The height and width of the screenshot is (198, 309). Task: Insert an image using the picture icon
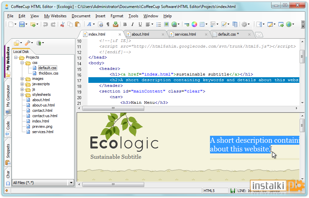coord(166,24)
